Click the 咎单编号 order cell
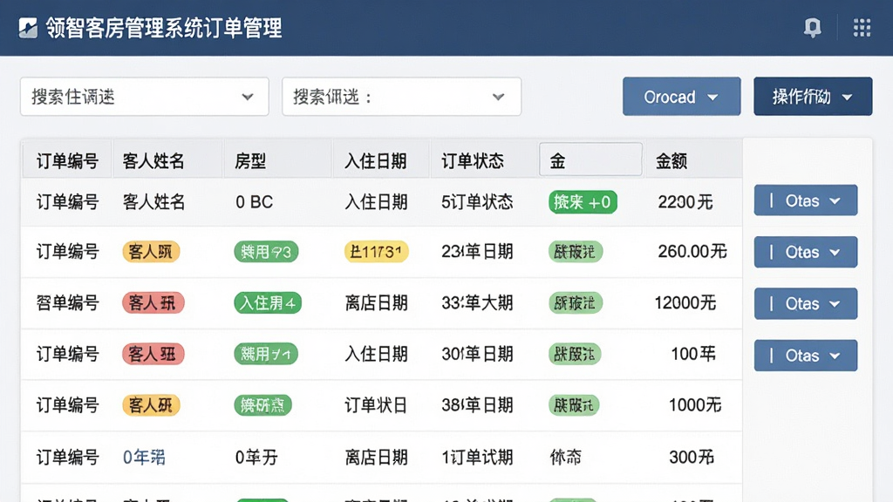The height and width of the screenshot is (502, 893). 67,302
